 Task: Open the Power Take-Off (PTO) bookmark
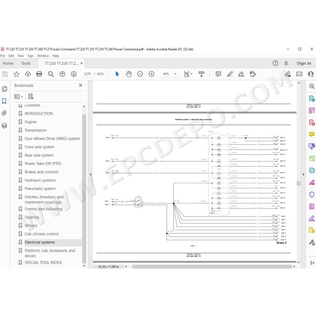click(43, 163)
